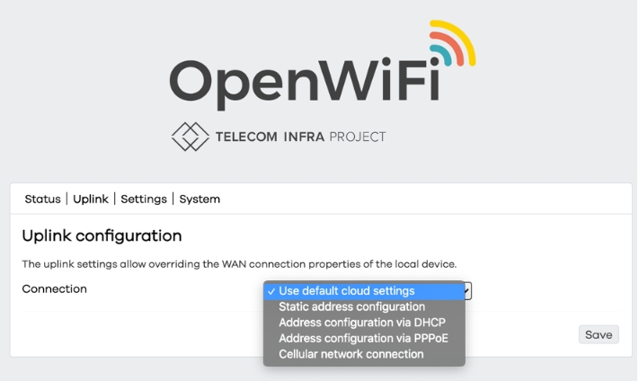The image size is (639, 381).
Task: Click the uplink settings description text
Action: (x=239, y=264)
